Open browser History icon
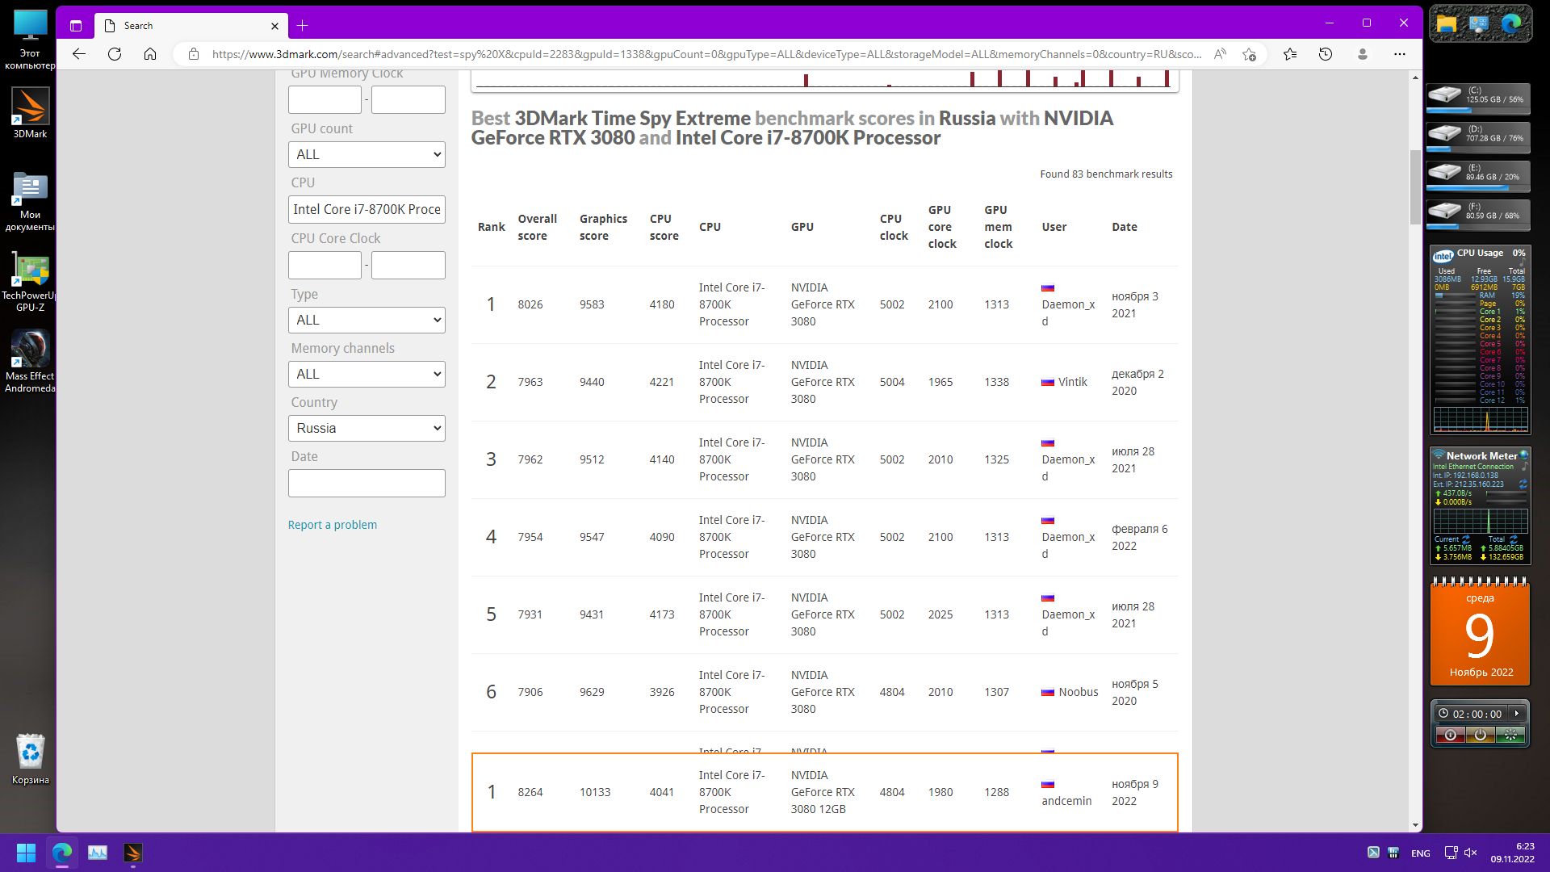 pyautogui.click(x=1326, y=54)
